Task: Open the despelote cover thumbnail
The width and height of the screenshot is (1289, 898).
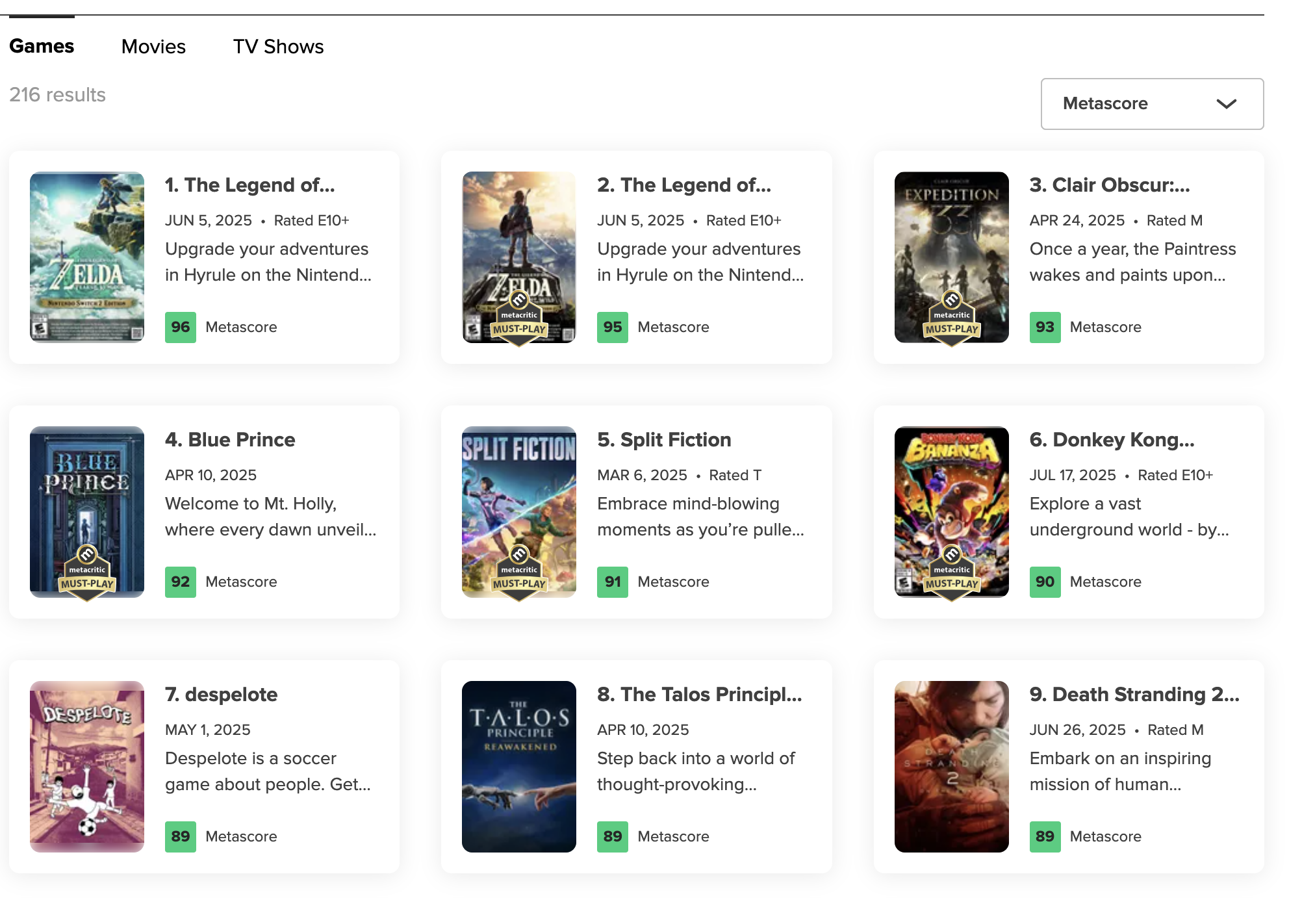Action: pos(87,766)
